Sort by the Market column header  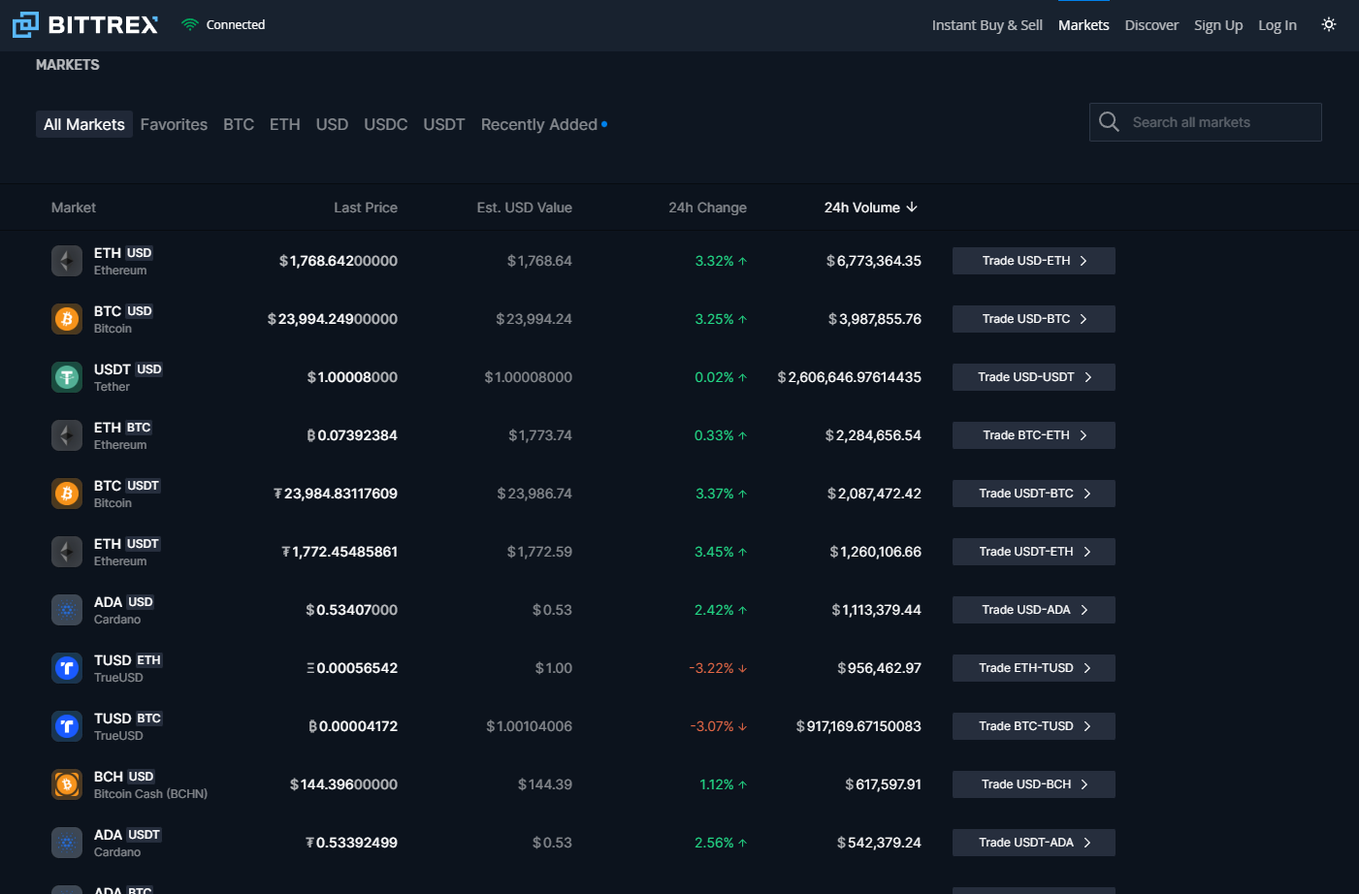click(74, 208)
